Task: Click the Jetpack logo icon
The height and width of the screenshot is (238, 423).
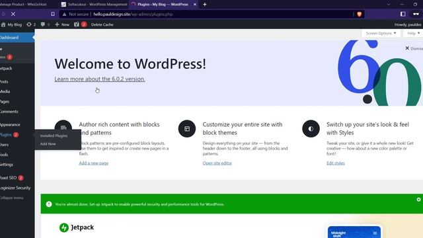Action: (64, 227)
